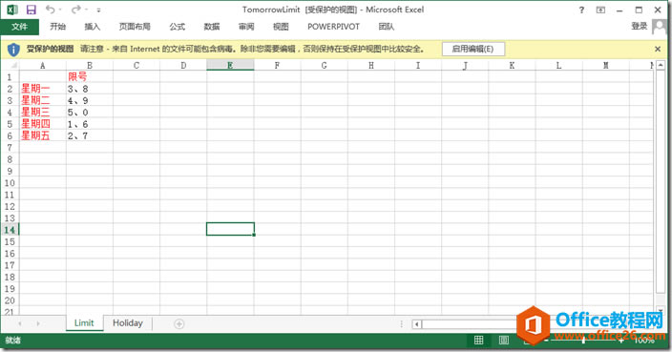Select column L header
Viewport: 672px width, 352px height.
click(x=558, y=66)
